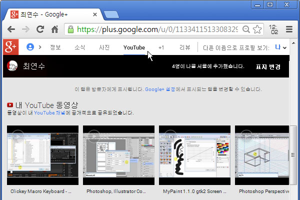The image size is (300, 200).
Task: Switch to the 사진 tab
Action: coord(104,47)
